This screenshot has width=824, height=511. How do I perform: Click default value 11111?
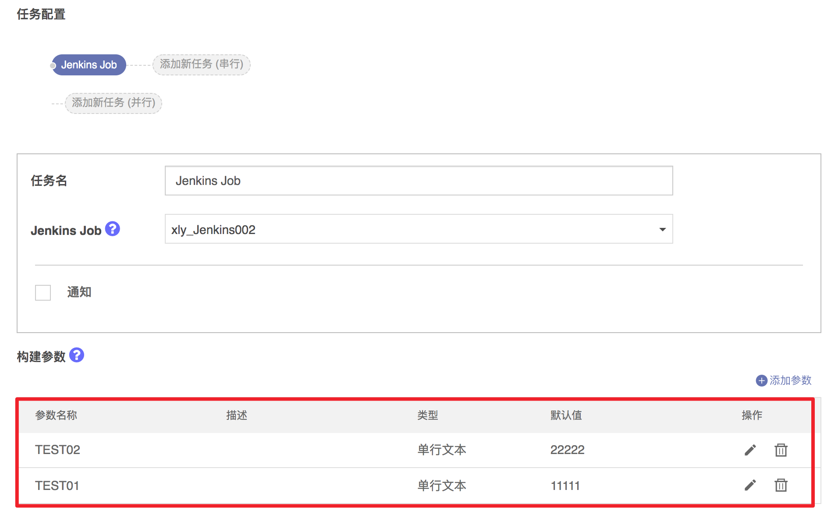(x=565, y=486)
